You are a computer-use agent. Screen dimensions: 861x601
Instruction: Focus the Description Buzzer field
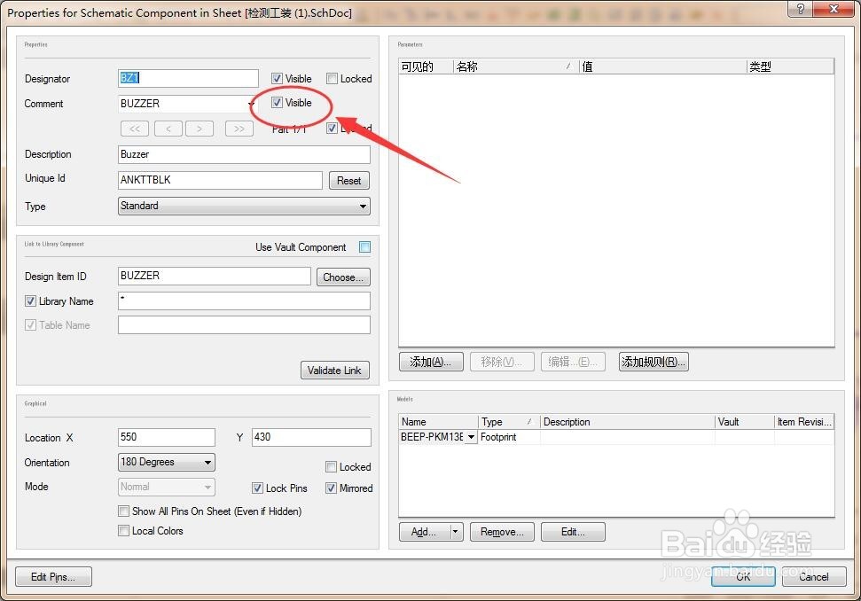244,154
